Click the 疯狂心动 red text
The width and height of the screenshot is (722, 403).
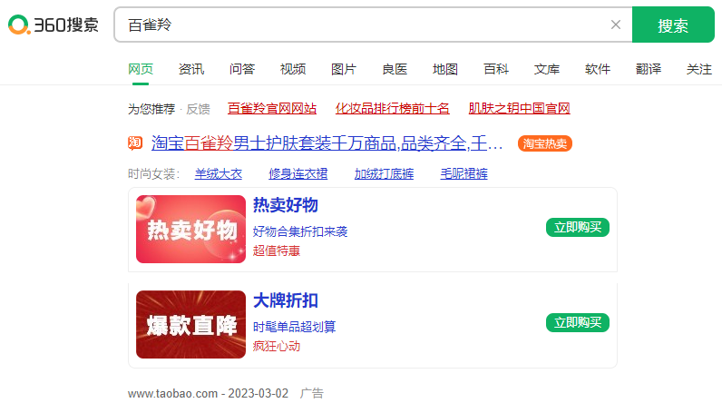[x=277, y=347]
